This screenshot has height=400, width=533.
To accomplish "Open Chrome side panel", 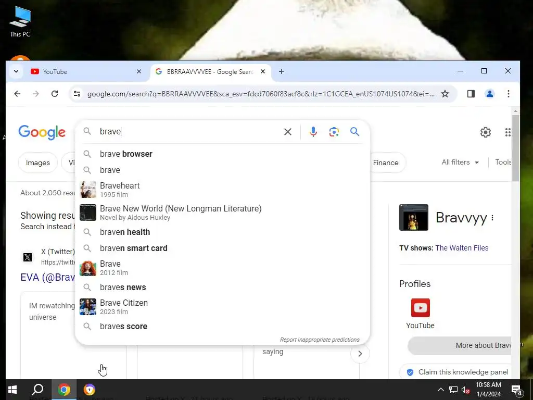I will click(471, 94).
